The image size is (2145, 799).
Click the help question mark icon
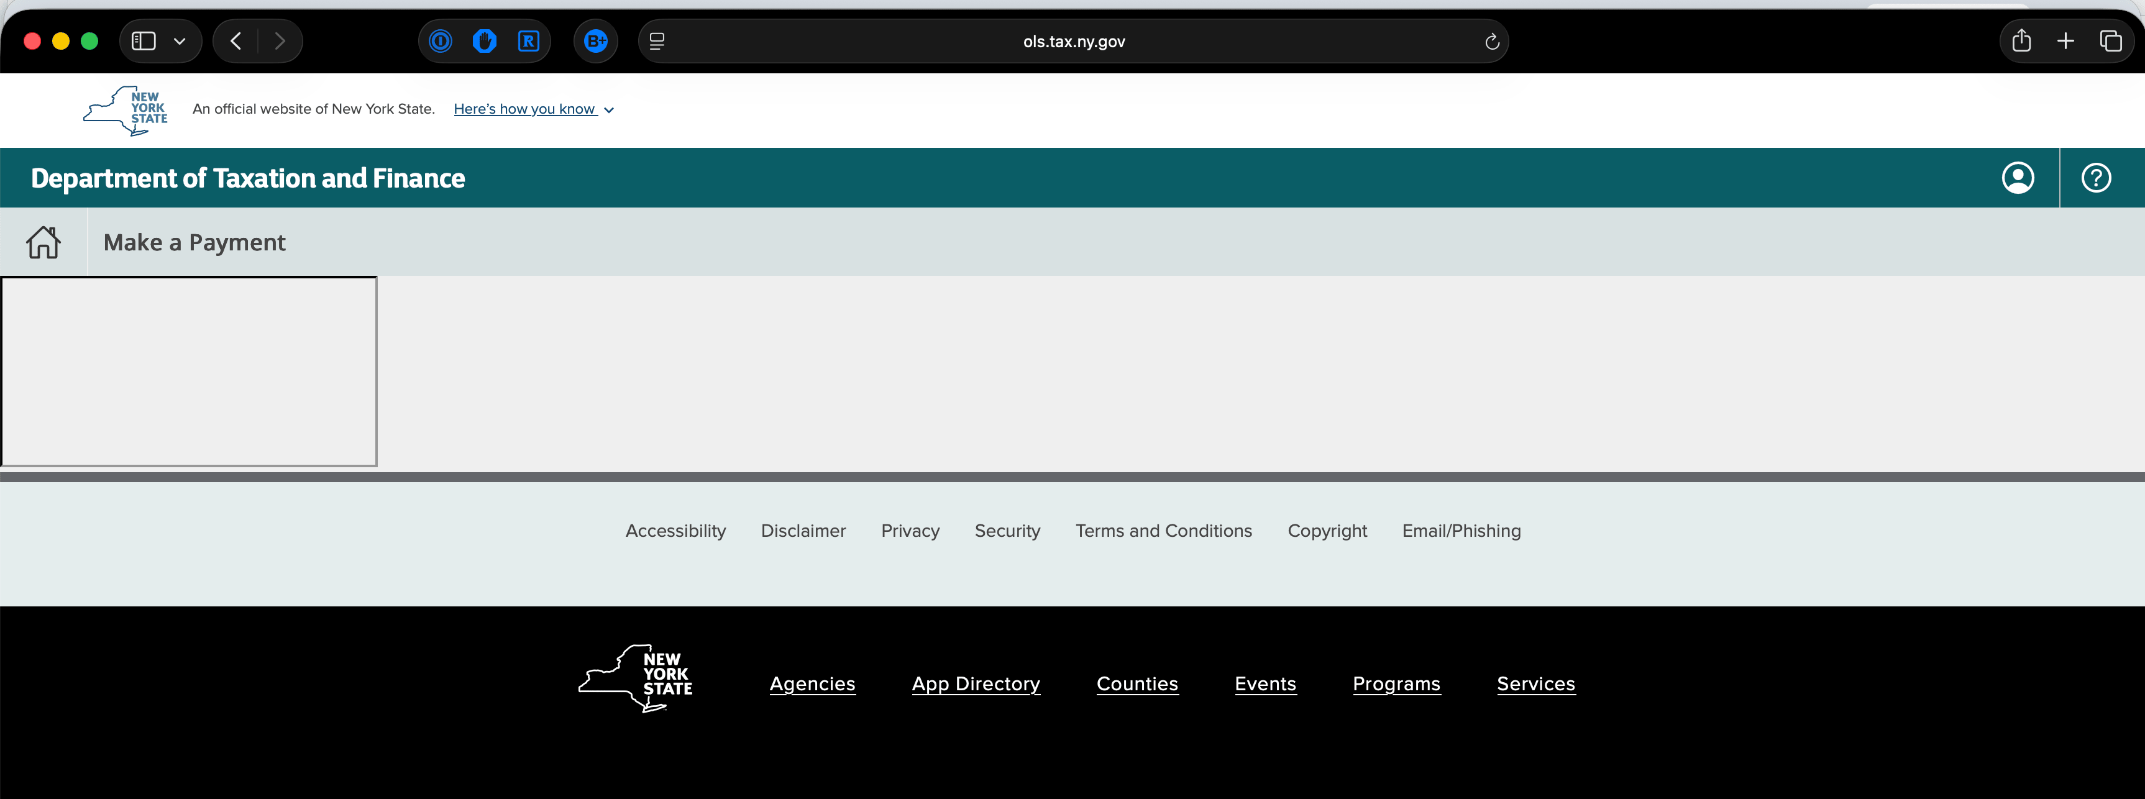[2096, 178]
